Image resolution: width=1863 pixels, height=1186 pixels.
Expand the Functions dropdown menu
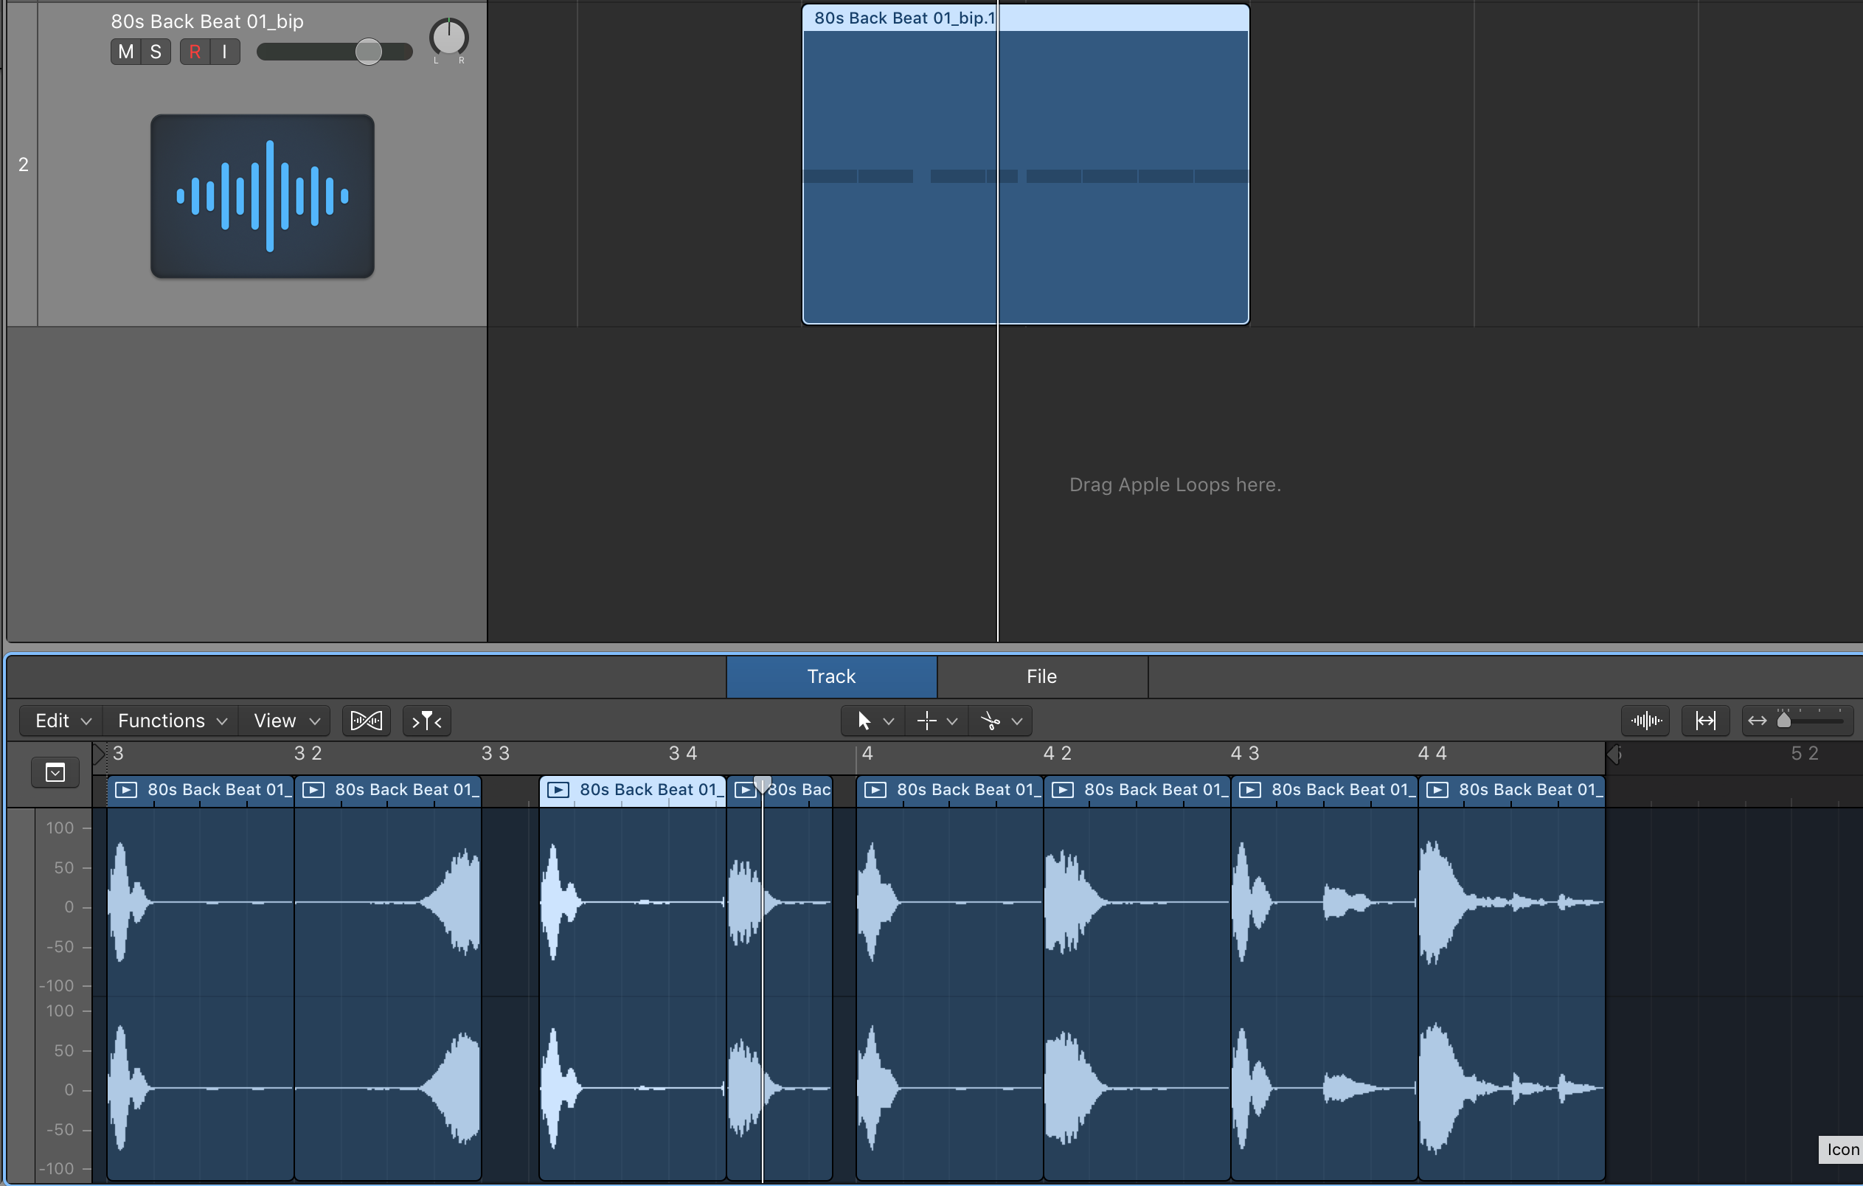coord(172,721)
